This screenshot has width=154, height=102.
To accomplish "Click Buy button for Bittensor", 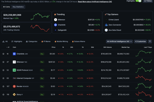I will [x=42, y=62].
